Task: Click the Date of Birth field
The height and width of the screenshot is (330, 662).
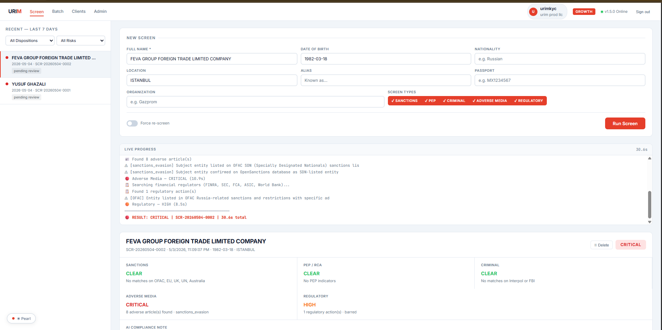Action: click(386, 59)
